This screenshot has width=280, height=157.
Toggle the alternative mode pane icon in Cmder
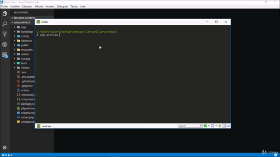pyautogui.click(x=224, y=126)
